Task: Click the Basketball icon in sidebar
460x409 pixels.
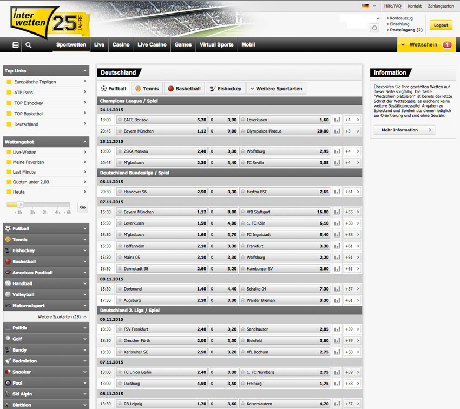Action: coord(8,261)
